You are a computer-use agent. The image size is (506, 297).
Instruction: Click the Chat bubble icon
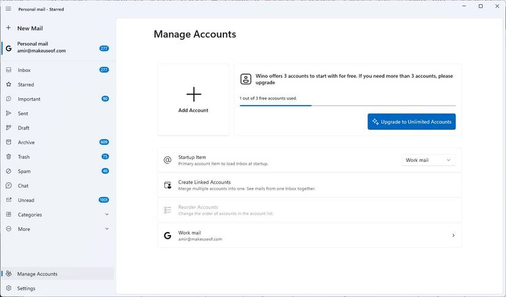(9, 185)
